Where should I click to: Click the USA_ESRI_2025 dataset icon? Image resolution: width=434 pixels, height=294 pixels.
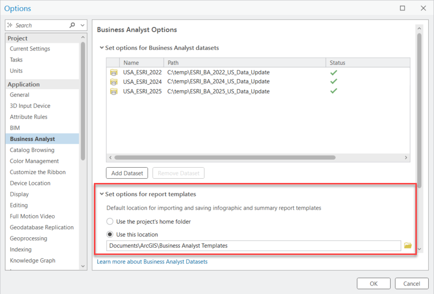114,91
